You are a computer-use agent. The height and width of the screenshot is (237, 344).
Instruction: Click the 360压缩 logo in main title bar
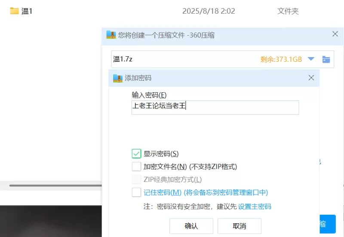point(111,35)
